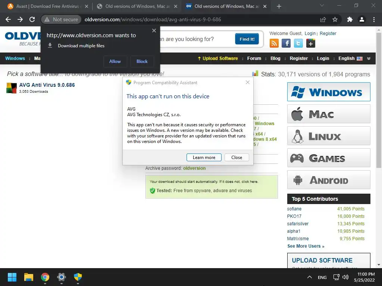Click the share page icon in address bar
Screen dimensions: 382x286
(x=323, y=19)
